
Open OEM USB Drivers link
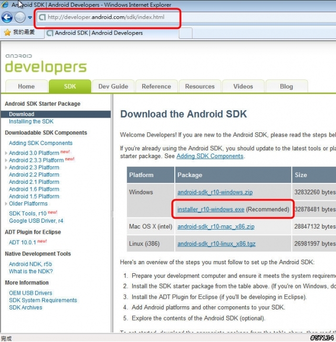click(30, 293)
